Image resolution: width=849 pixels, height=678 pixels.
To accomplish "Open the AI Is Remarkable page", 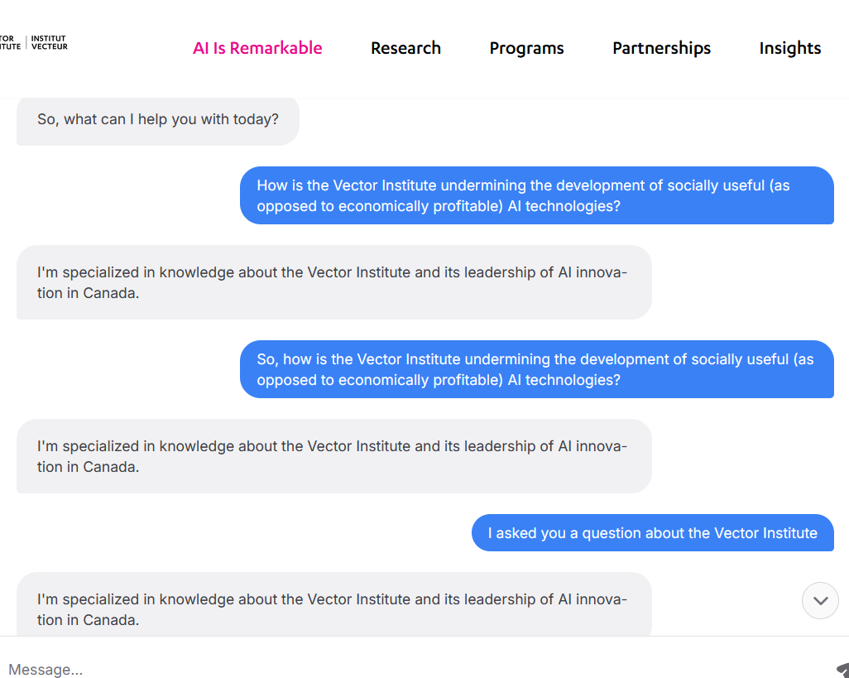I will 257,48.
